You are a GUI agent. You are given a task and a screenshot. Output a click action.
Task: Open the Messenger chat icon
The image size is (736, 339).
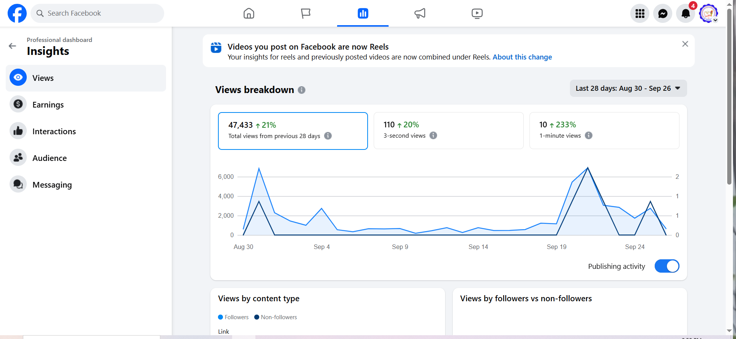pos(663,14)
